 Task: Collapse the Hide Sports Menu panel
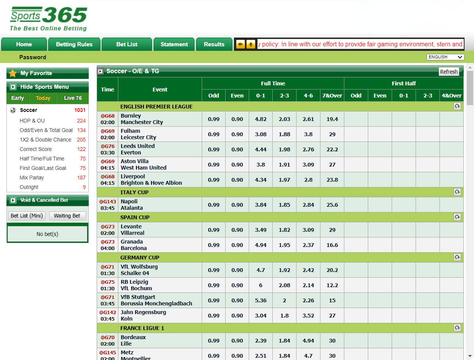(13, 87)
